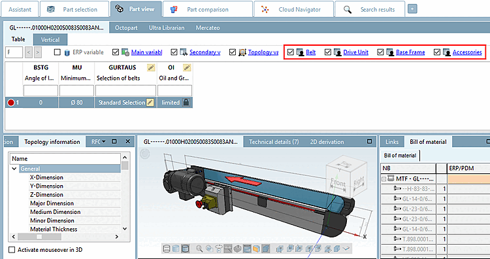
Task: Switch to the Vertical table view tab
Action: [50, 40]
